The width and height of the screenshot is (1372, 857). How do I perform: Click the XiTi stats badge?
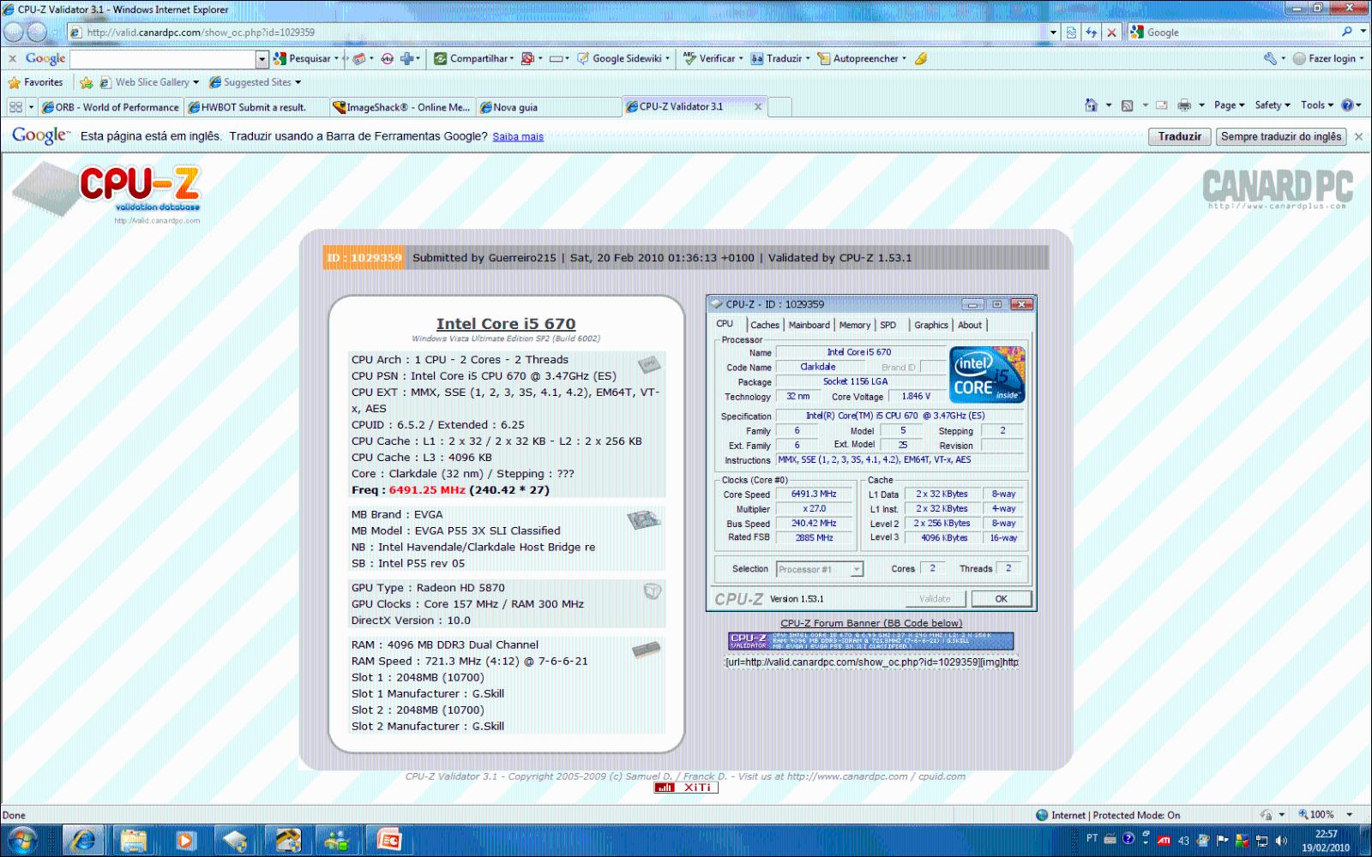[x=686, y=788]
